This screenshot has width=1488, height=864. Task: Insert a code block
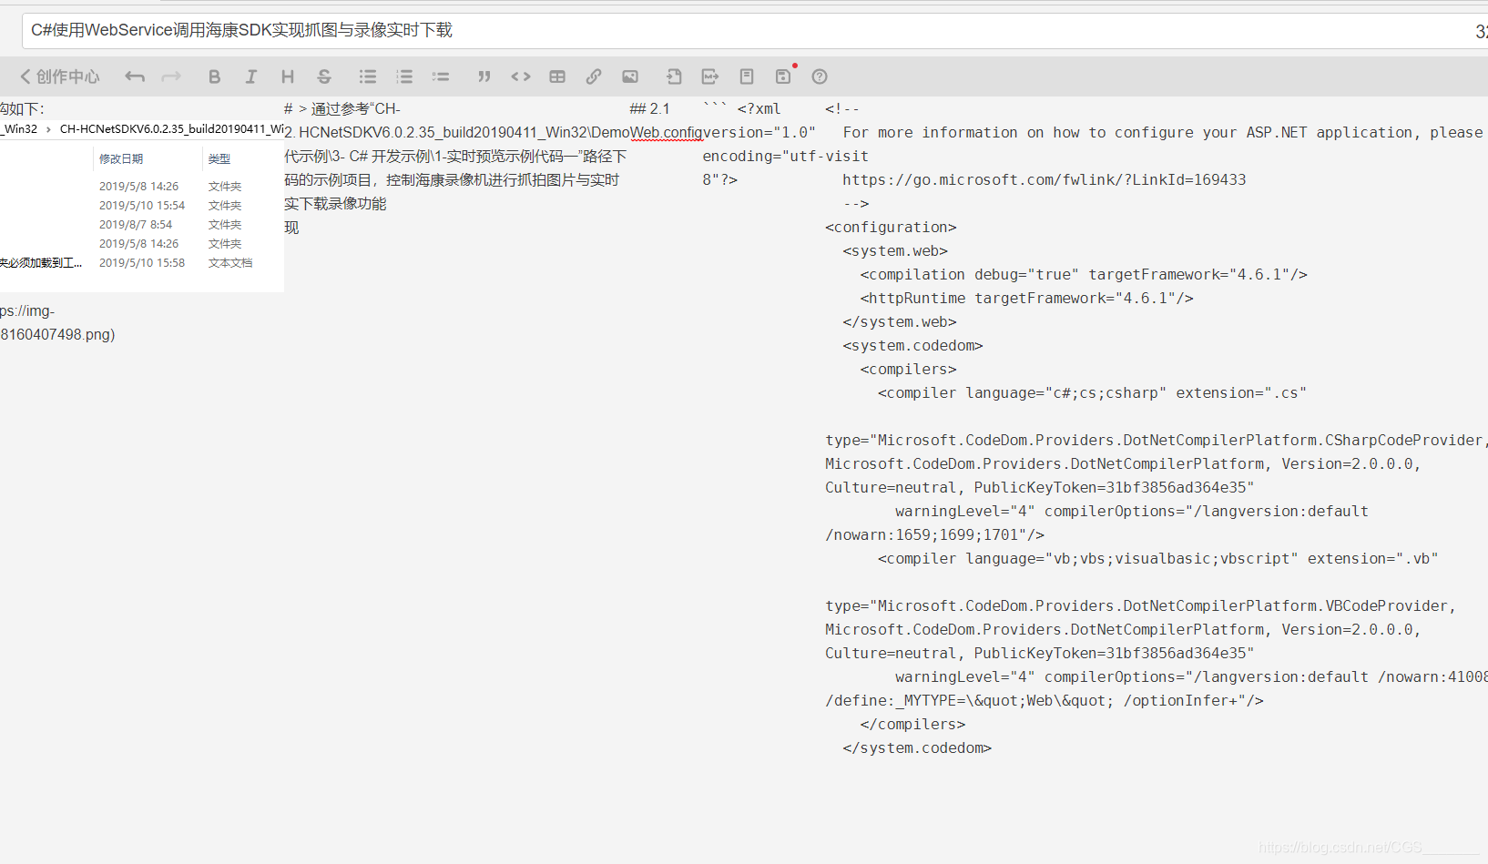[x=521, y=76]
